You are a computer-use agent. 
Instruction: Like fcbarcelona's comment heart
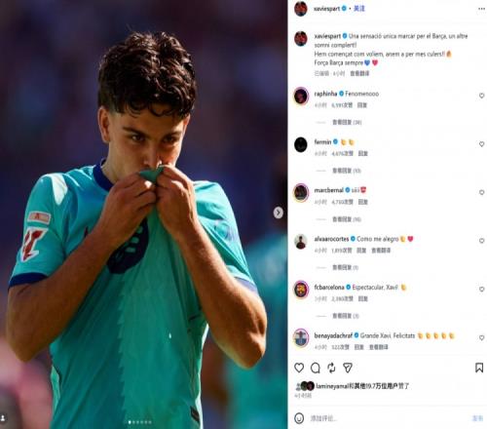pos(481,289)
